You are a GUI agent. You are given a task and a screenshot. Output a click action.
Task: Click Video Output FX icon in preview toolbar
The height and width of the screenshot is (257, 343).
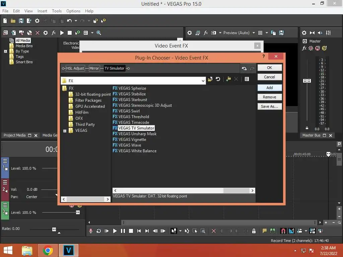coord(206,33)
